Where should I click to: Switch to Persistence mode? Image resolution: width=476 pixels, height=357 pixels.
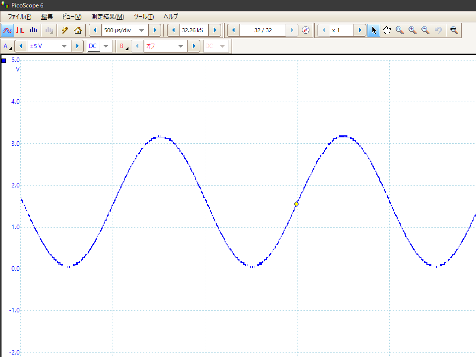tap(20, 30)
